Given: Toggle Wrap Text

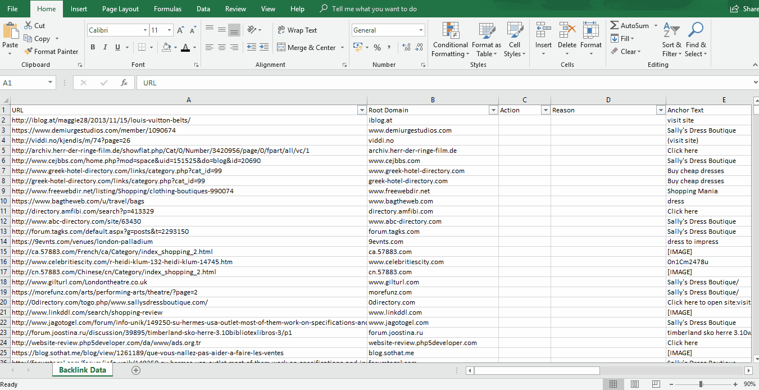Looking at the screenshot, I should coord(297,30).
